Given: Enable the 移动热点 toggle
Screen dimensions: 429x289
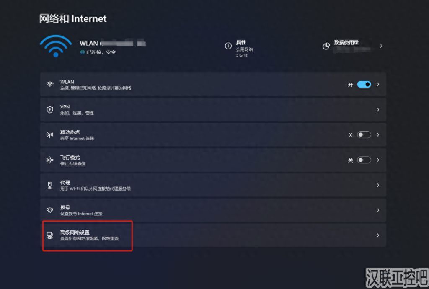Looking at the screenshot, I should point(364,134).
